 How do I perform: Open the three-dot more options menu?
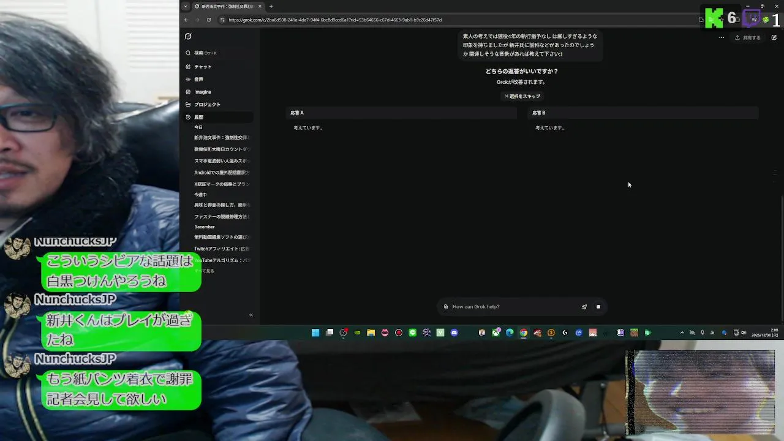tap(722, 37)
